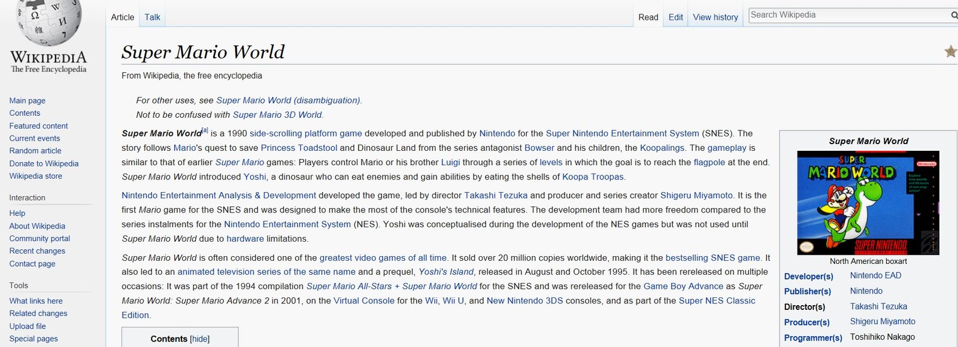Screen dimensions: 958x347
Task: Click the footnote [a] reference
Action: [x=205, y=130]
